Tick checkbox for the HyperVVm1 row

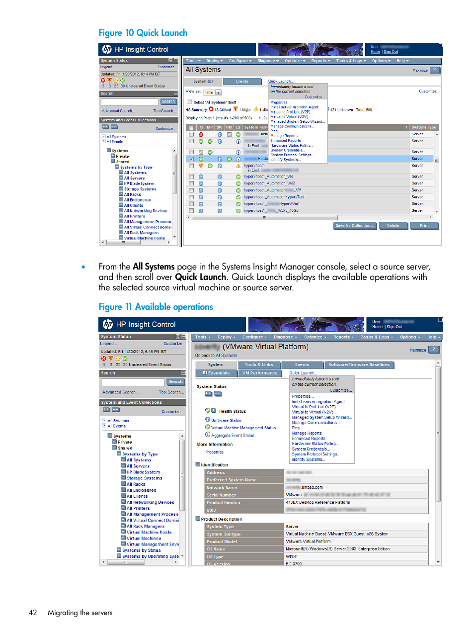[x=191, y=204]
